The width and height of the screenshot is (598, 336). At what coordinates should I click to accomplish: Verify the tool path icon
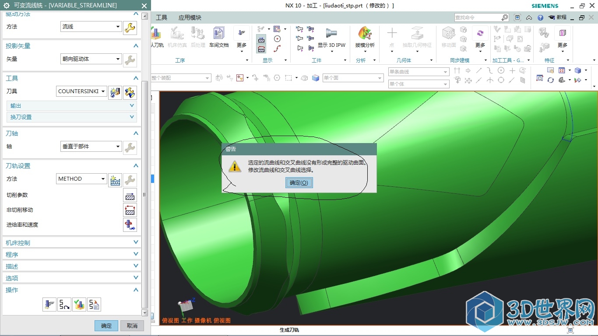coord(79,304)
